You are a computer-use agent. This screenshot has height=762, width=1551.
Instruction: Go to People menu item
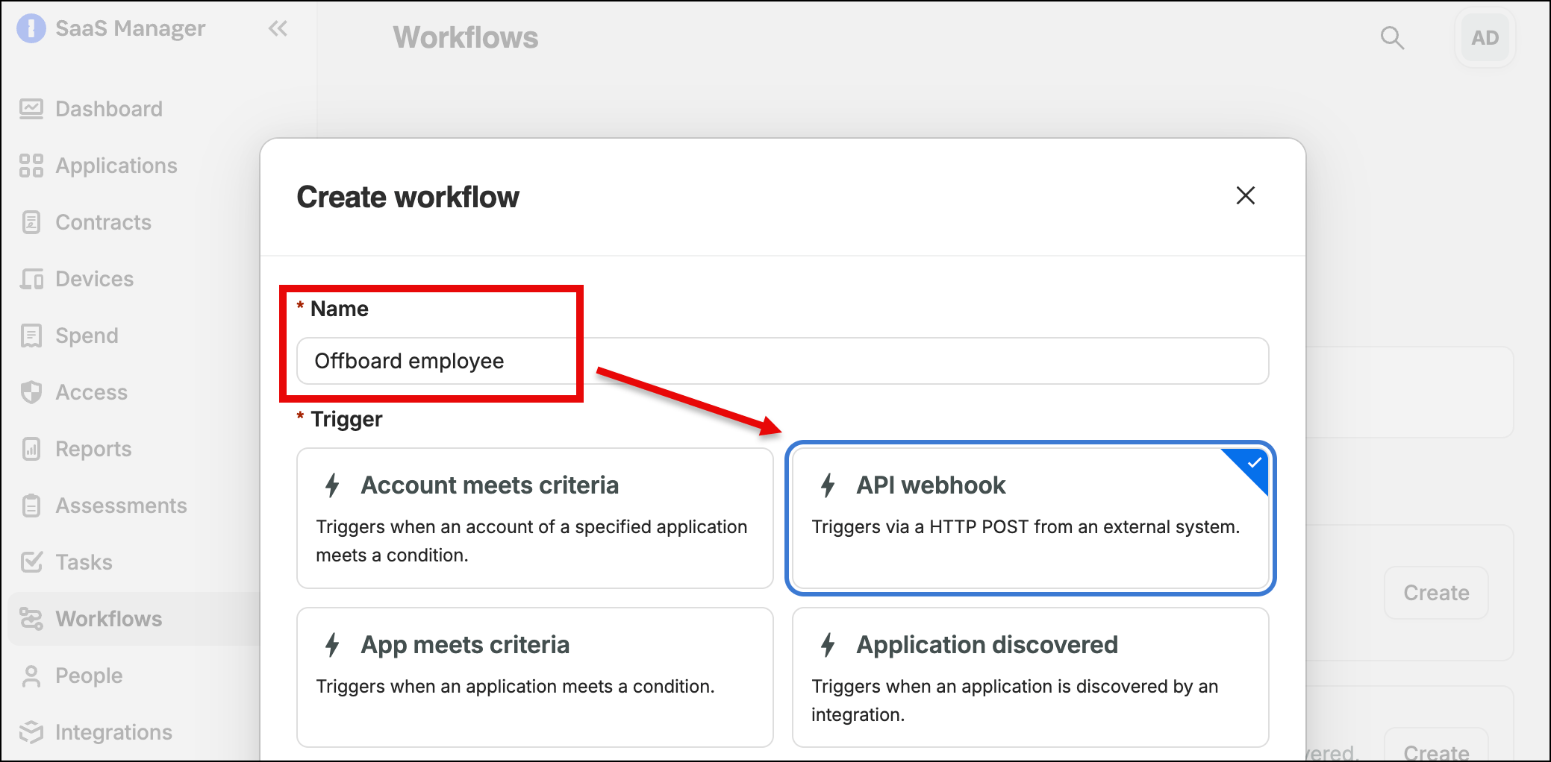89,676
